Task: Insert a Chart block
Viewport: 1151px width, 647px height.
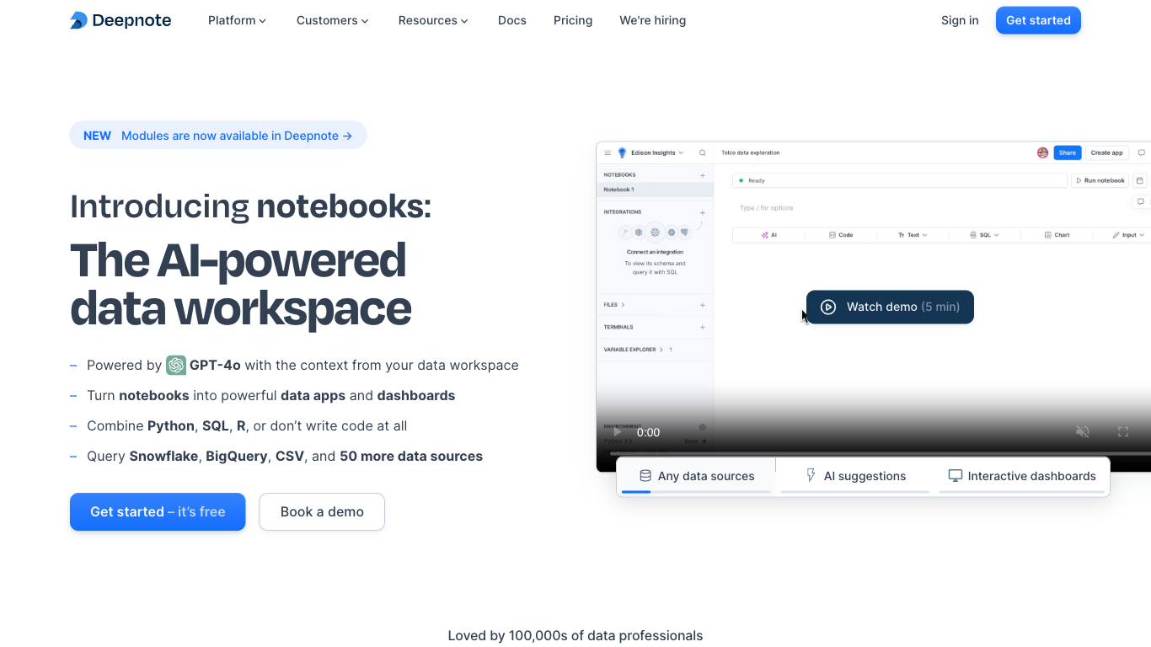Action: (x=1057, y=235)
